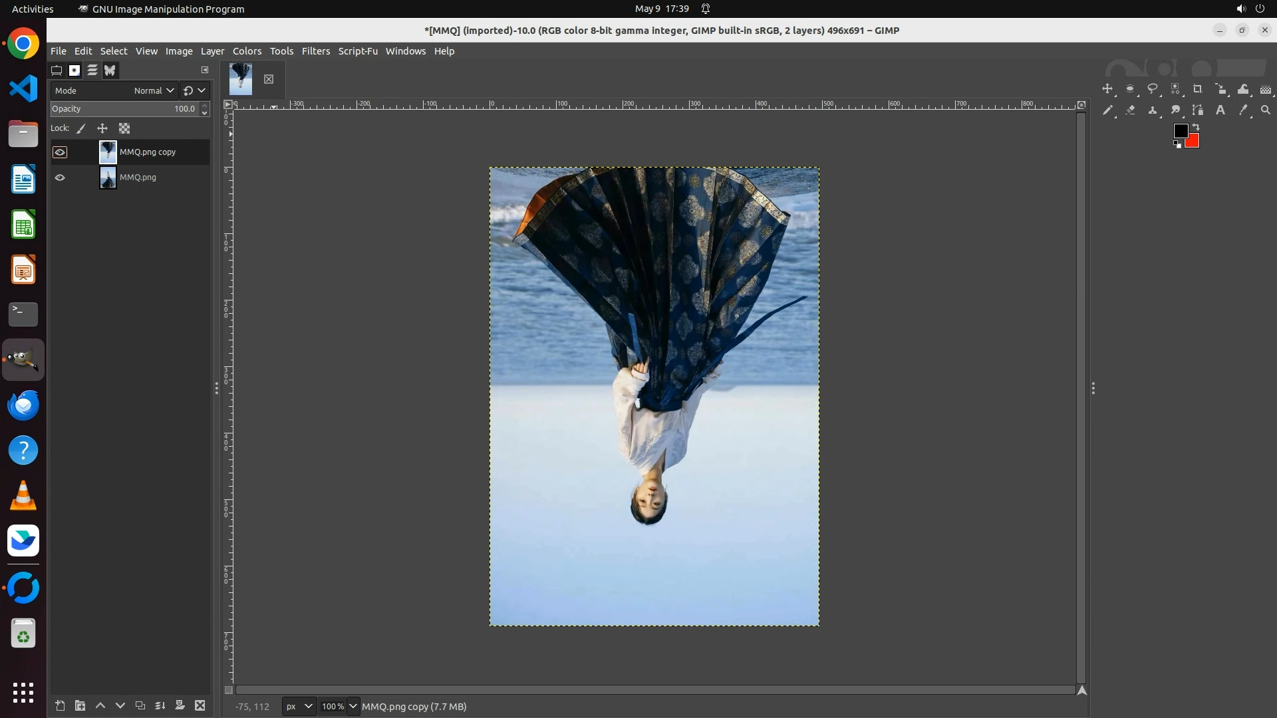
Task: Duplicate layer using bottom panel icon
Action: [140, 705]
